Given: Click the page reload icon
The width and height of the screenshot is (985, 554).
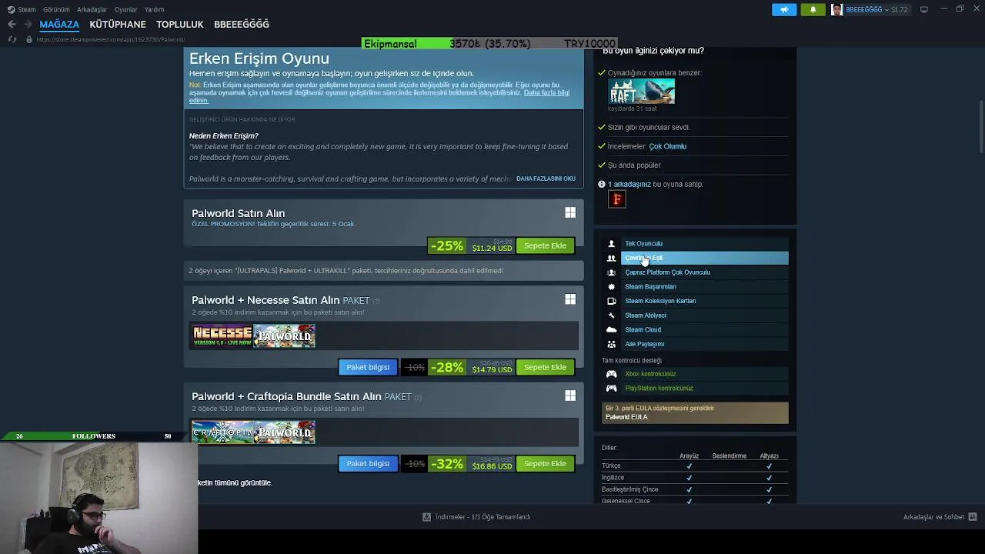Looking at the screenshot, I should pos(12,39).
